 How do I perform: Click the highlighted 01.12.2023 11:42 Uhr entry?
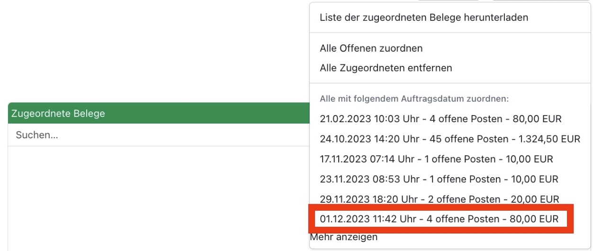tap(440, 219)
